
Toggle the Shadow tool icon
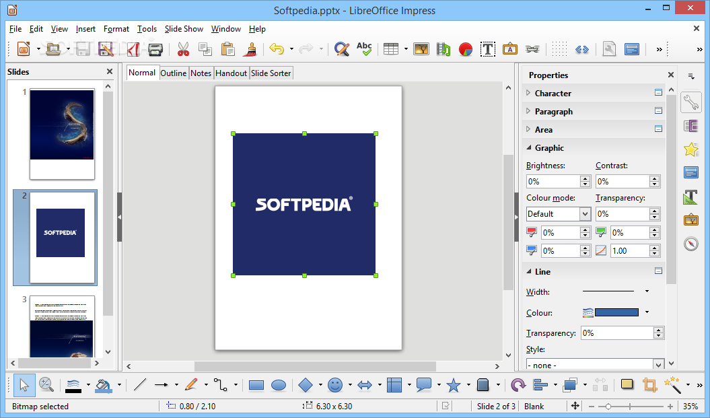point(627,385)
